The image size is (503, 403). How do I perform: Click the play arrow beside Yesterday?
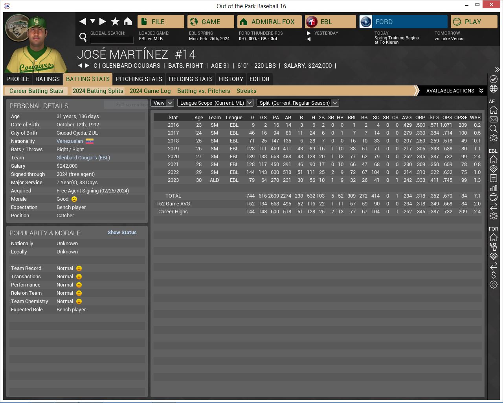click(x=309, y=33)
